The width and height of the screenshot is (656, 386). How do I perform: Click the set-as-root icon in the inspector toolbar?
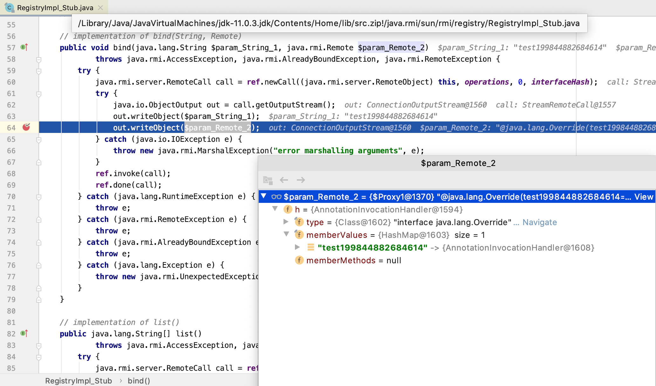pyautogui.click(x=268, y=180)
